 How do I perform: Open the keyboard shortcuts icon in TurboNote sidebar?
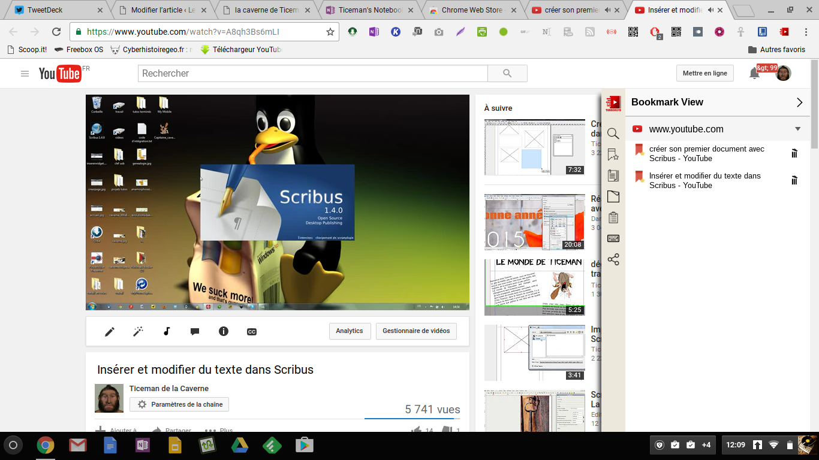(613, 238)
